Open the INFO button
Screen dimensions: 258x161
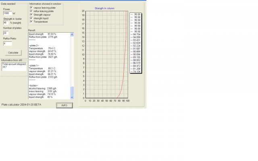(64, 105)
